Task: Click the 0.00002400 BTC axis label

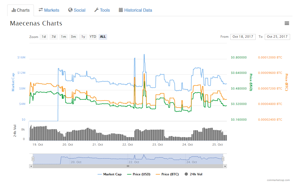Action: (270, 120)
